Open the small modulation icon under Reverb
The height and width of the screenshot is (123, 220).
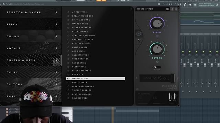pos(157,61)
